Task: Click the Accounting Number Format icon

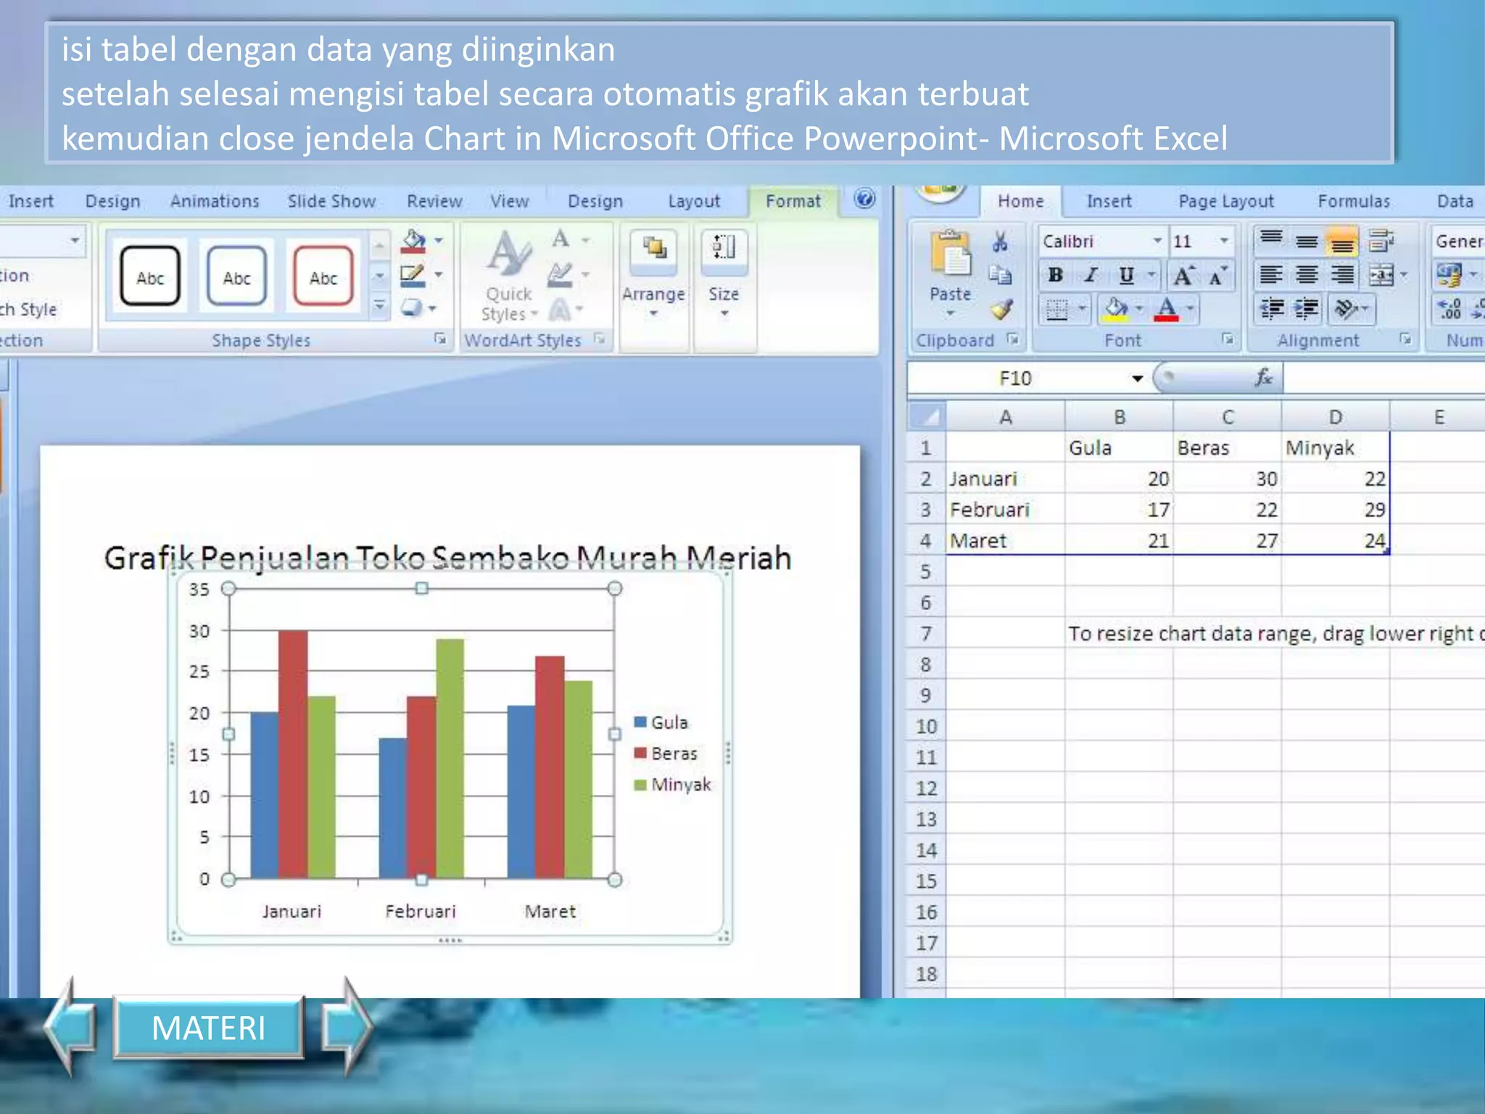Action: tap(1449, 276)
